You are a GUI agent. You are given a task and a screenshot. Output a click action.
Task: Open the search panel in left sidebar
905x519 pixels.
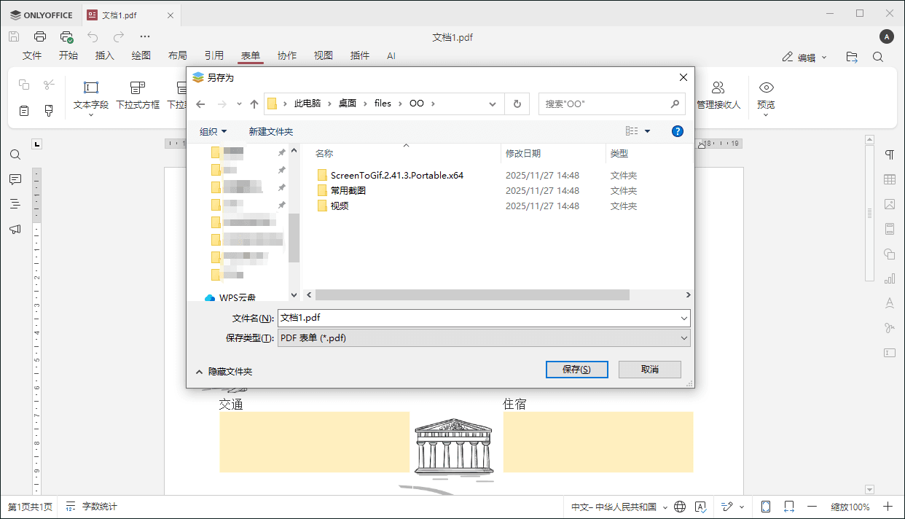[x=15, y=155]
